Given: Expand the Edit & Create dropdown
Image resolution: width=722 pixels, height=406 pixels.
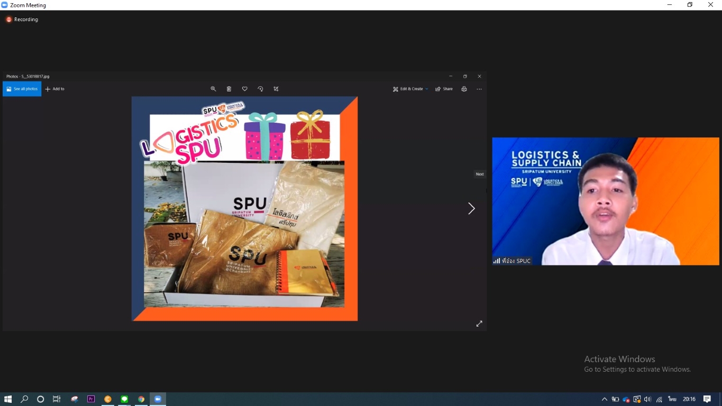Looking at the screenshot, I should tap(410, 89).
